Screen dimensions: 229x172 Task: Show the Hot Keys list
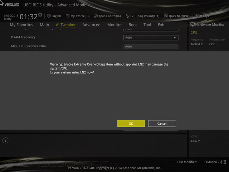[203, 16]
